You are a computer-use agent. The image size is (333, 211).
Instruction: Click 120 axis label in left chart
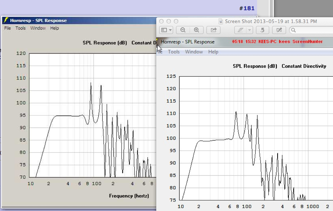[x=21, y=53]
